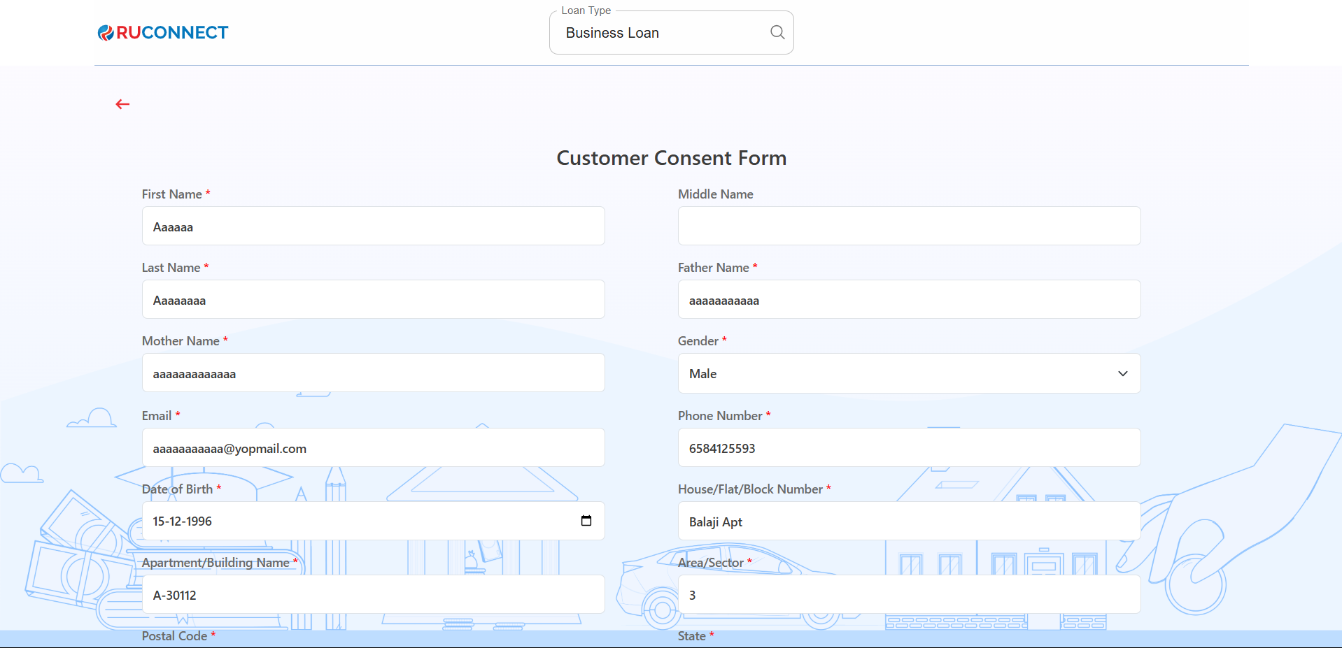Screen dimensions: 1342x648
Task: Focus the empty Middle Name field
Action: pyautogui.click(x=908, y=226)
